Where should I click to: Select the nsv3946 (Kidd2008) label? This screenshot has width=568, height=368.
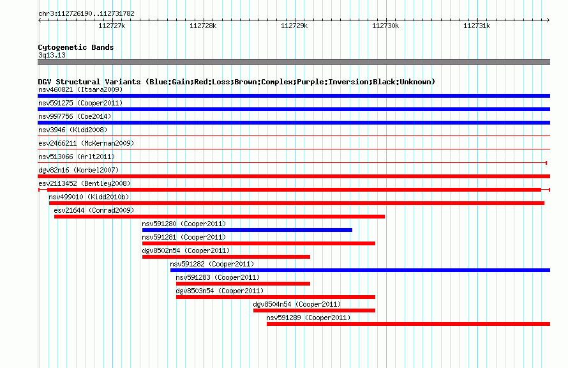pyautogui.click(x=73, y=130)
